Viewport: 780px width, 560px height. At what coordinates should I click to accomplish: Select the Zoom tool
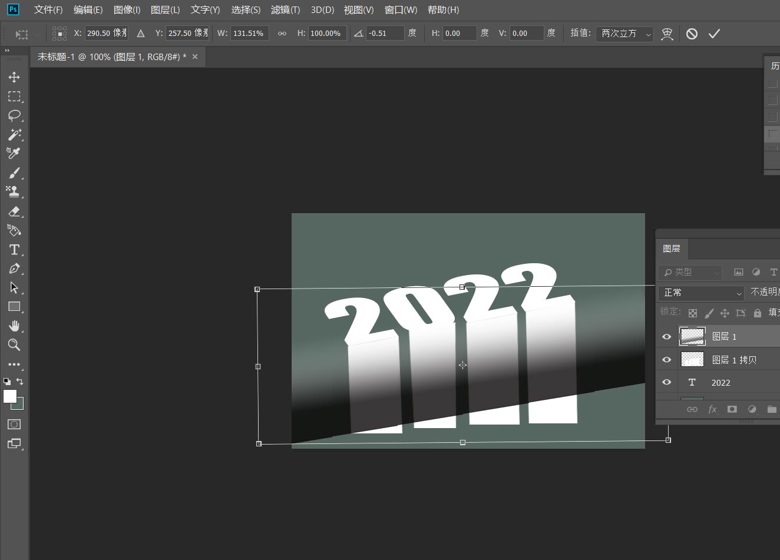pyautogui.click(x=14, y=345)
